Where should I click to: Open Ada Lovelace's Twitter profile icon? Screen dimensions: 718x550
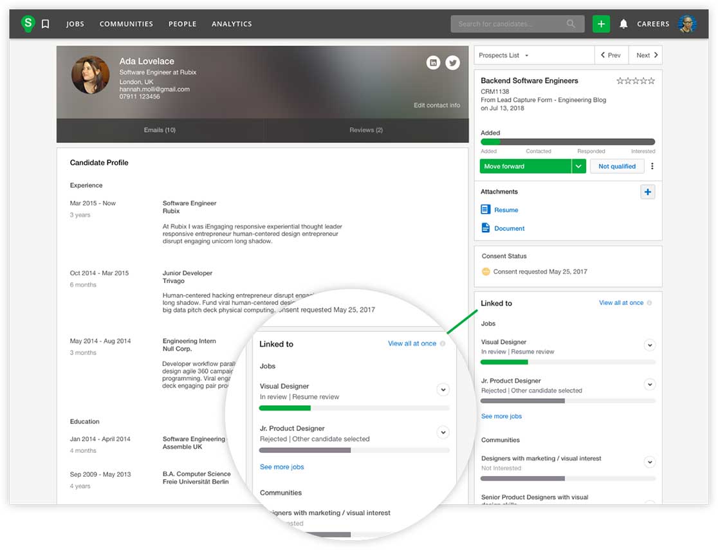pos(453,62)
